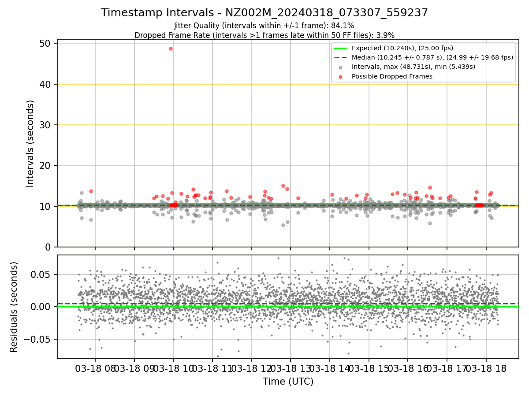This screenshot has width=529, height=397.
Task: Click the red dot marker in the legend
Action: (341, 76)
